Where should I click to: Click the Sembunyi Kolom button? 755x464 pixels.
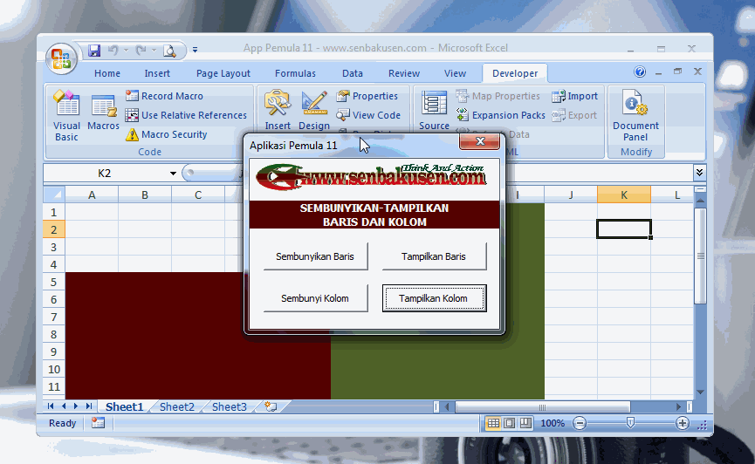pos(315,298)
